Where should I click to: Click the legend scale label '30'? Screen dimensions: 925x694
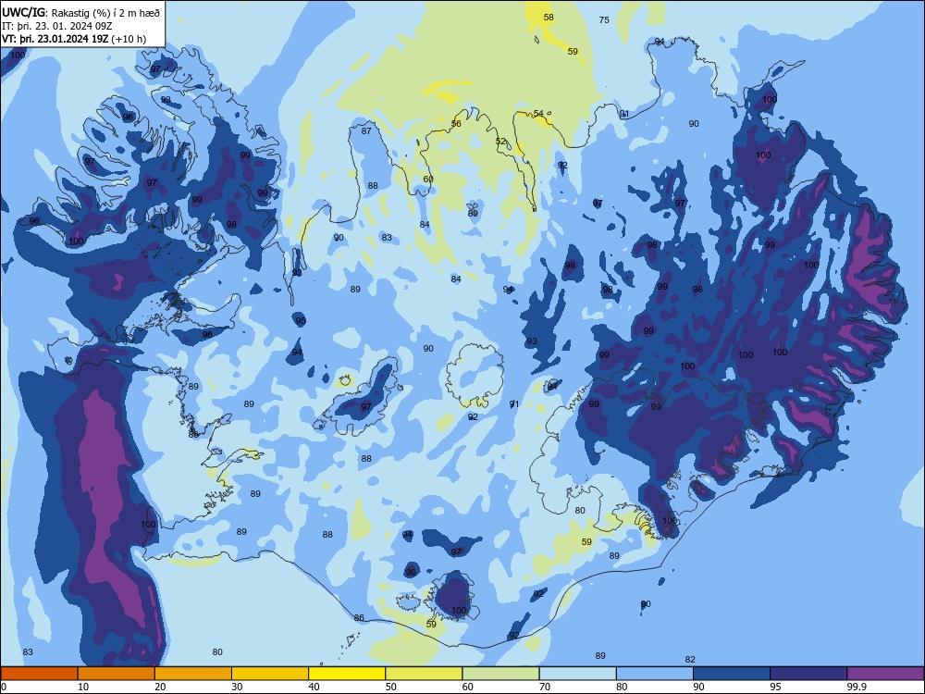click(237, 687)
